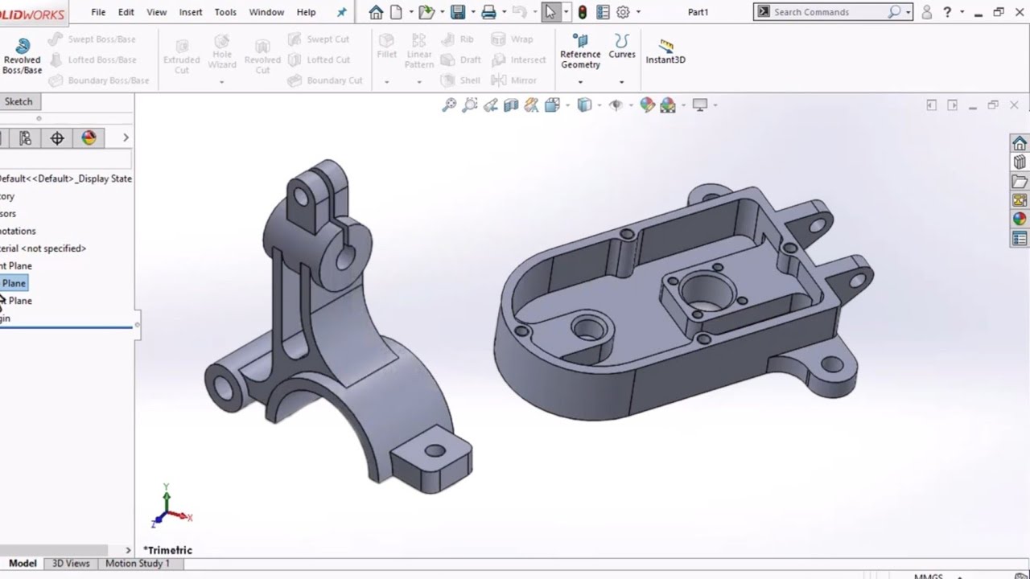The image size is (1030, 579).
Task: Switch to the Motion Study 1 tab
Action: [x=138, y=564]
